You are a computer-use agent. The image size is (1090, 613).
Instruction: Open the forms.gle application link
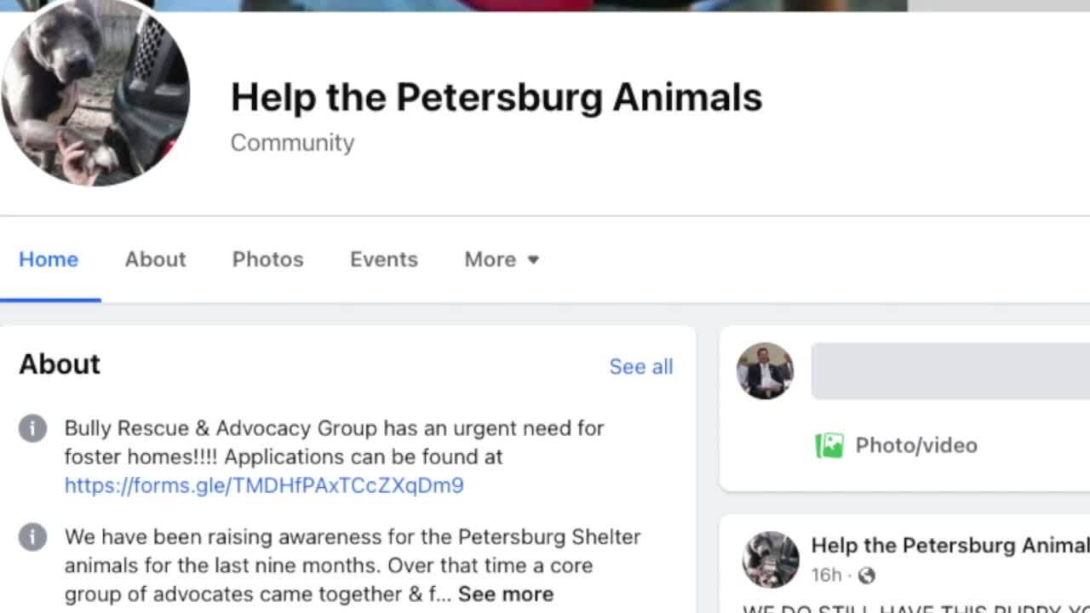pos(264,485)
